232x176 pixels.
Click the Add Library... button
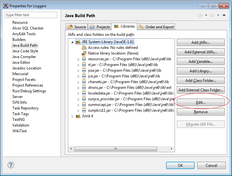[x=201, y=71]
